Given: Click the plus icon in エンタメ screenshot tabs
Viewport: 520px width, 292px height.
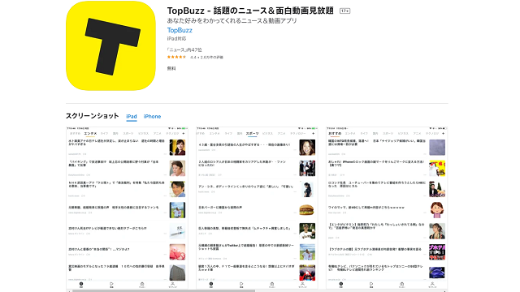Looking at the screenshot, I should tap(184, 133).
